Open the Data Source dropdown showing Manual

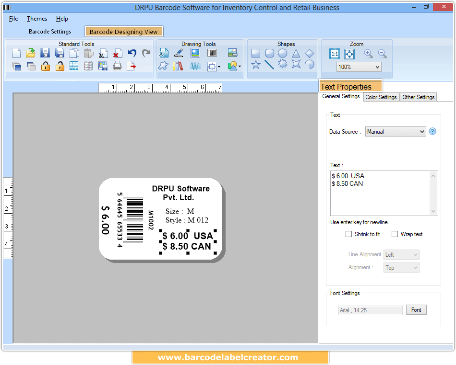[396, 132]
